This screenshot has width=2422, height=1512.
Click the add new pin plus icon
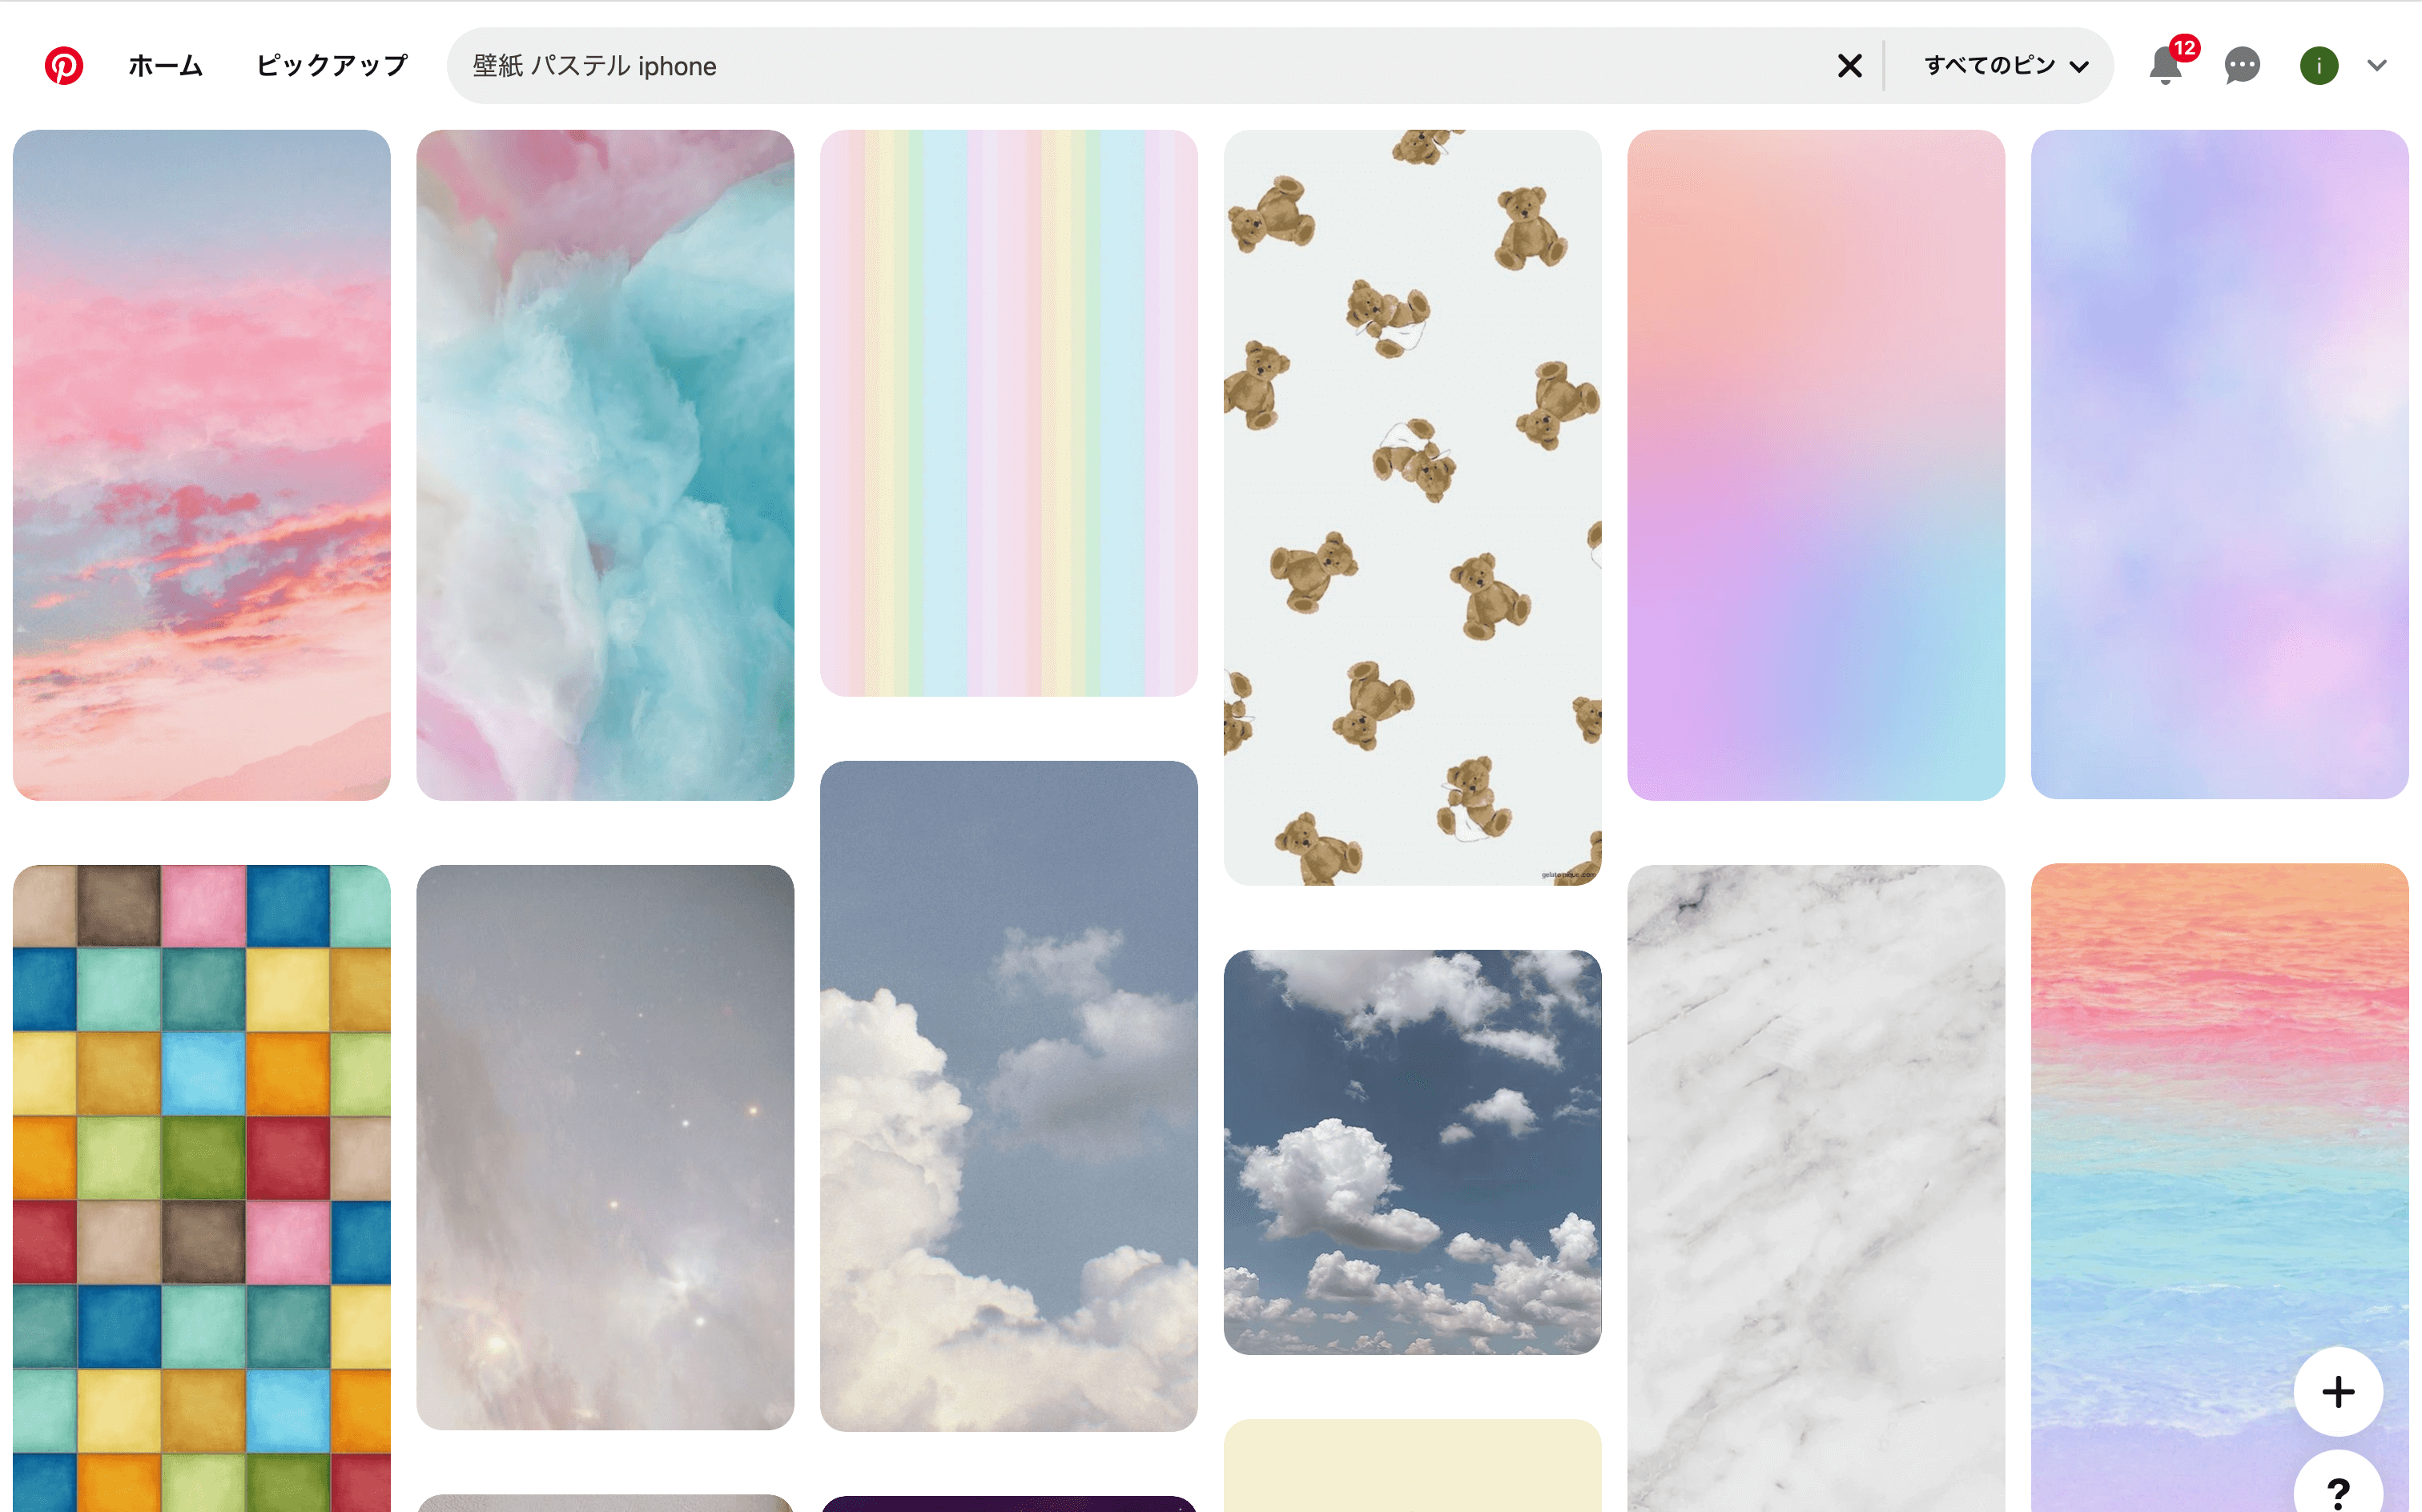click(2340, 1390)
